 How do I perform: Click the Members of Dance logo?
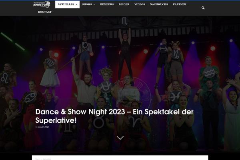42,4
